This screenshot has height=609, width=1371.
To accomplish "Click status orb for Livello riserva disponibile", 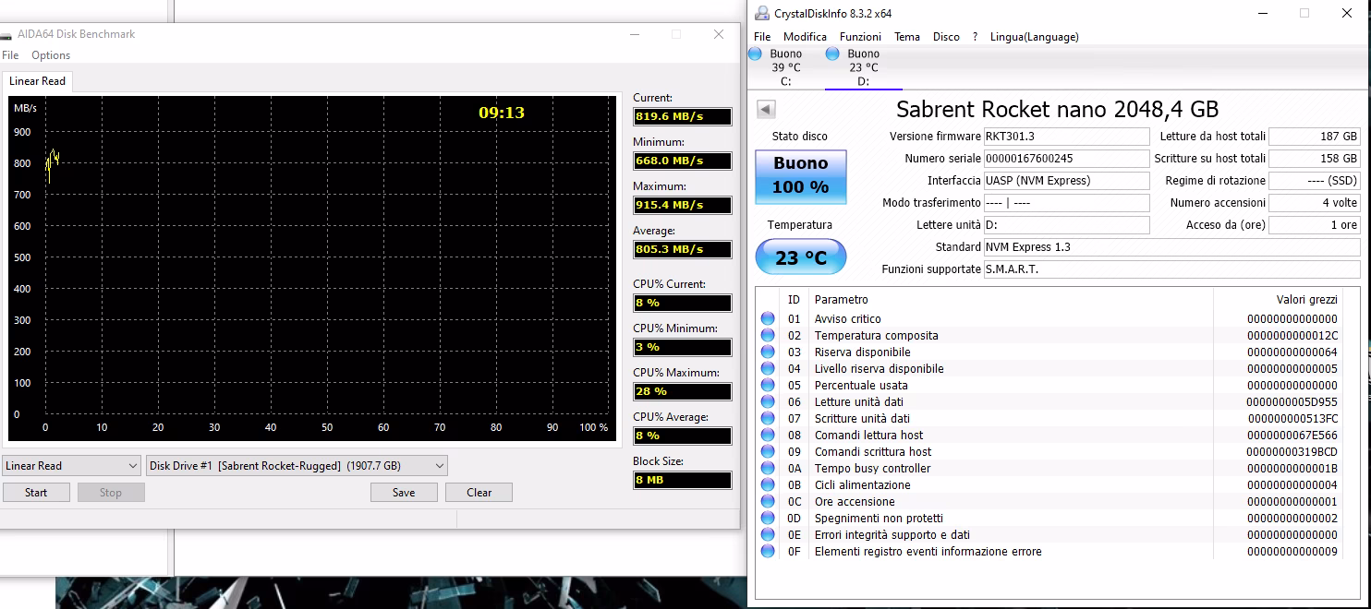I will click(768, 368).
